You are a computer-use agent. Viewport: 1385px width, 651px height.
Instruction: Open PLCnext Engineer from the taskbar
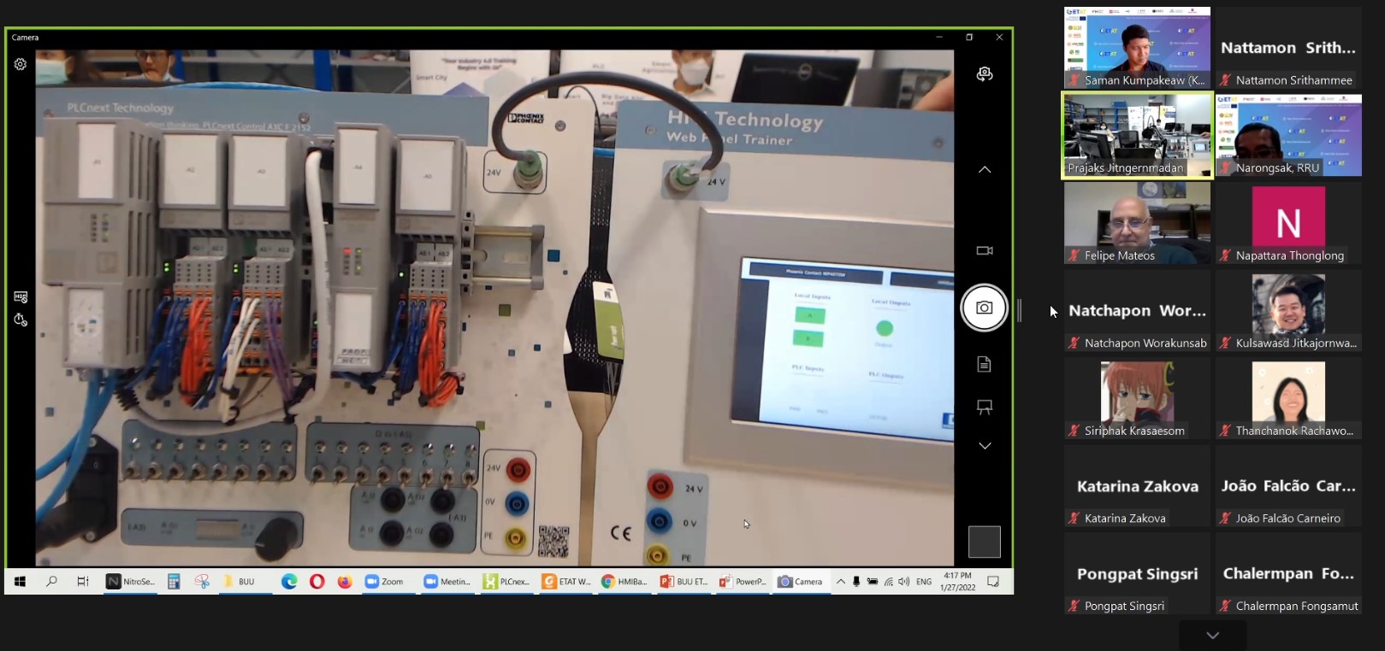tap(506, 581)
